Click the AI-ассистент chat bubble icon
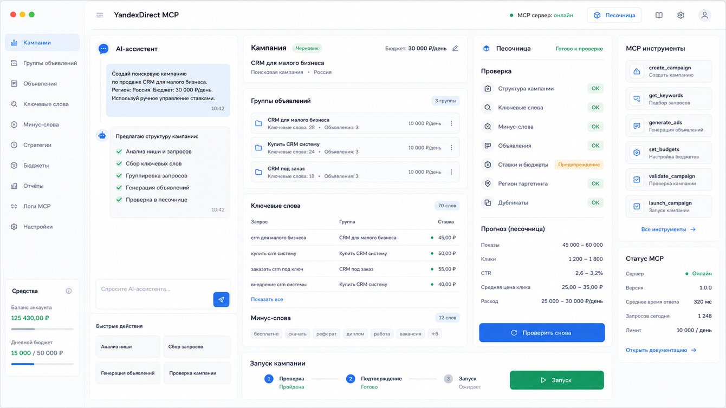 click(x=103, y=49)
